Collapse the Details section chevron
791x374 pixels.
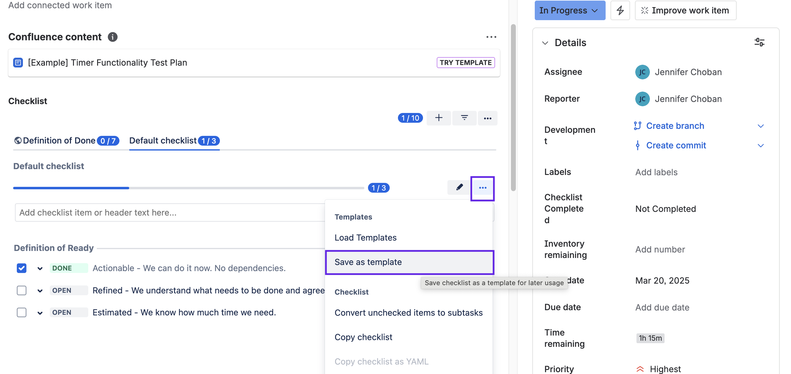(545, 43)
